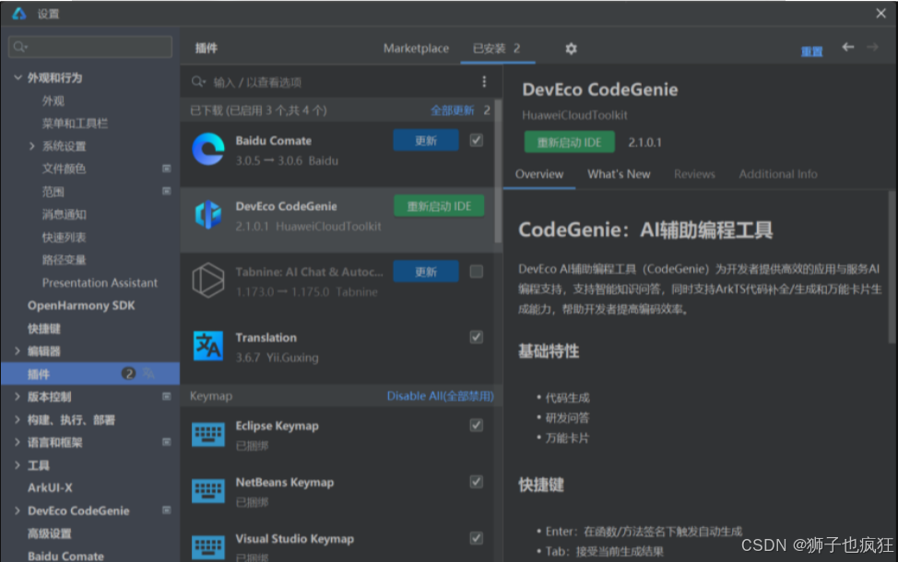The image size is (898, 562).
Task: Click the project marker icon beside 语言和框架
Action: (167, 442)
